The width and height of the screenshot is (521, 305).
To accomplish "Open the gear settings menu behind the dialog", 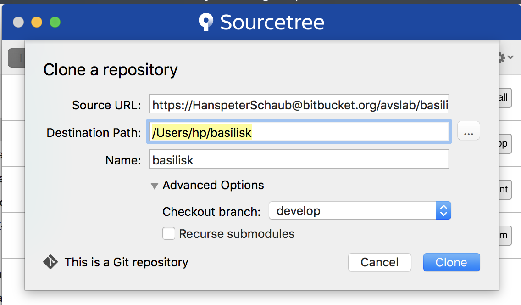I will click(505, 58).
